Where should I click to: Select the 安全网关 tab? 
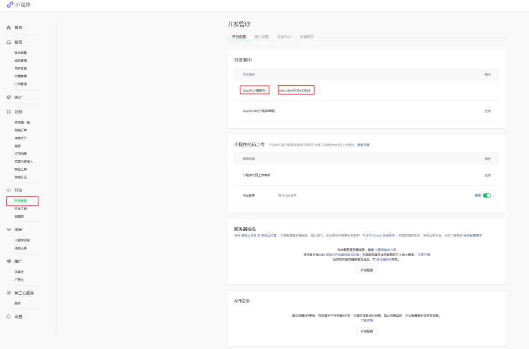(x=307, y=37)
